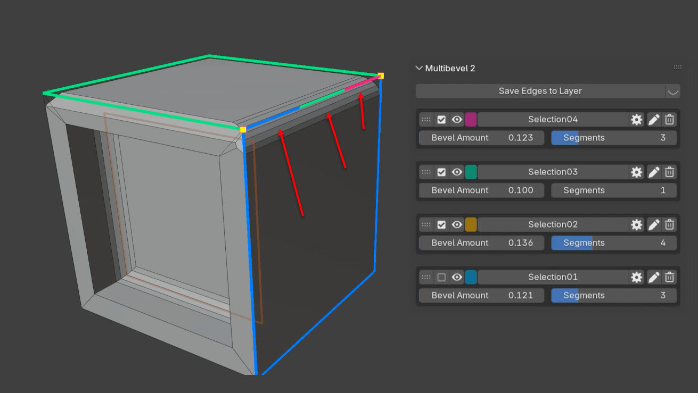Click the Segments field of Selection03
The width and height of the screenshot is (698, 393).
[x=614, y=190]
